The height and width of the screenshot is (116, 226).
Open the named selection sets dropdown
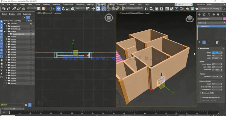(x=134, y=8)
